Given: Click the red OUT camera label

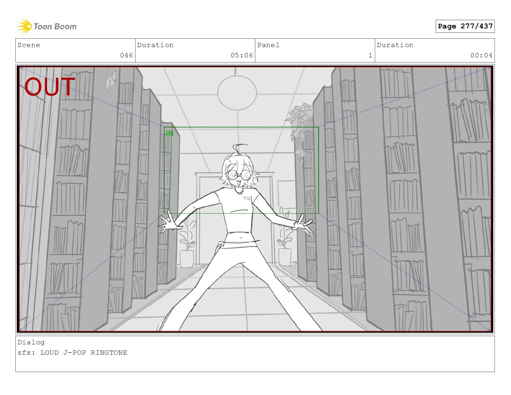Looking at the screenshot, I should pos(50,86).
